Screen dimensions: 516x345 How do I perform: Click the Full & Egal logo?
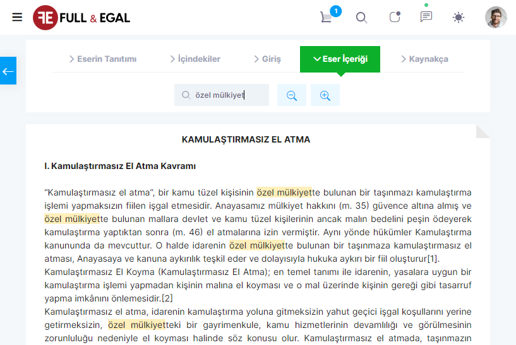click(x=81, y=18)
